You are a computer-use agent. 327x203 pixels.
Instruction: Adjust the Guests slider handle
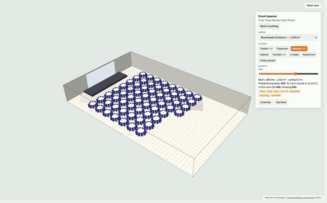point(296,74)
